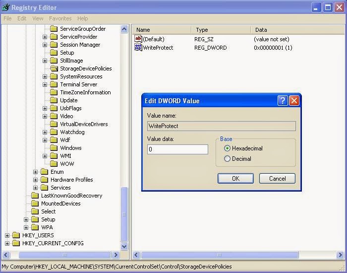This screenshot has width=347, height=273.
Task: Expand the Session Manager key
Action: click(x=45, y=45)
